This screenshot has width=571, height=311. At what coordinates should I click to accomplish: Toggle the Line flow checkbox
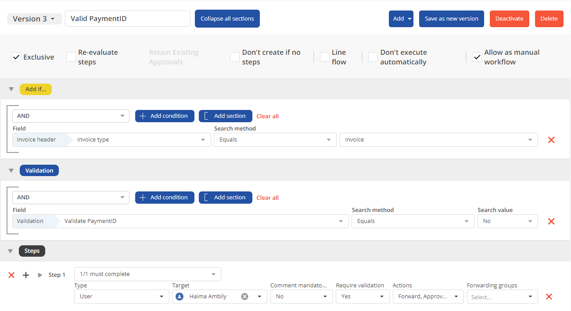[x=325, y=57]
